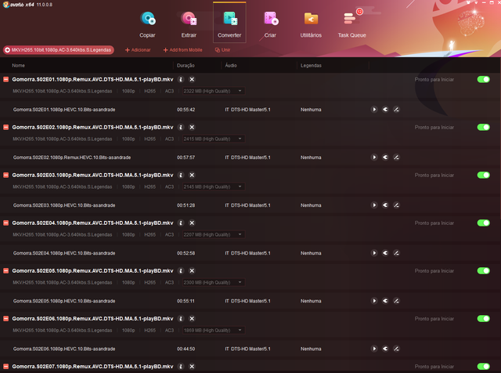Open video edit for S02E01 HEVC title
Screen dimensions: 501x373
[x=396, y=110]
